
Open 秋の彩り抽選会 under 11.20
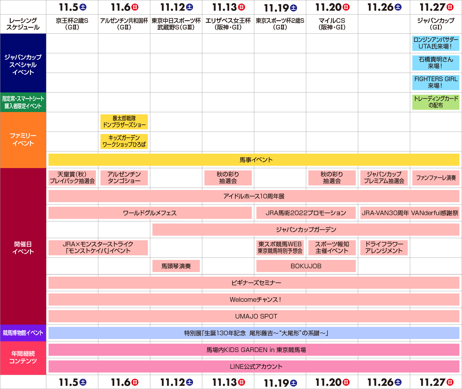pos(332,178)
